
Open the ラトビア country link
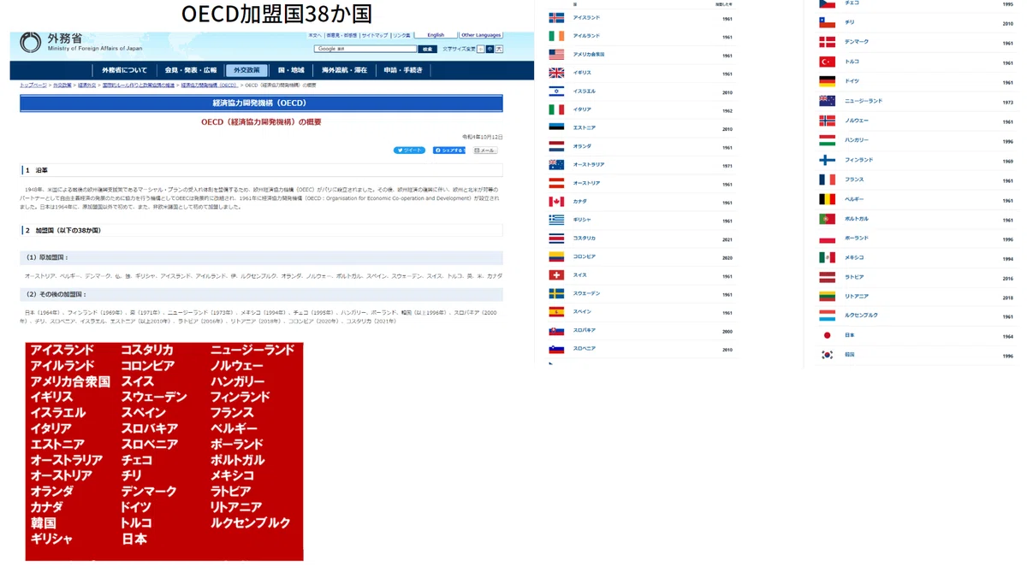click(854, 277)
